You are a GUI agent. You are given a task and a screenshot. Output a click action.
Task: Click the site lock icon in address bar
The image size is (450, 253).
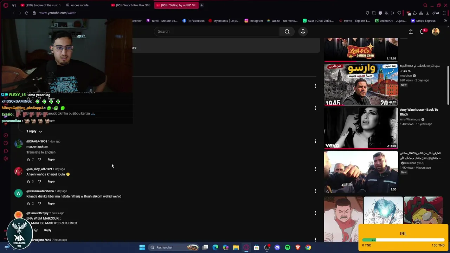click(x=34, y=13)
